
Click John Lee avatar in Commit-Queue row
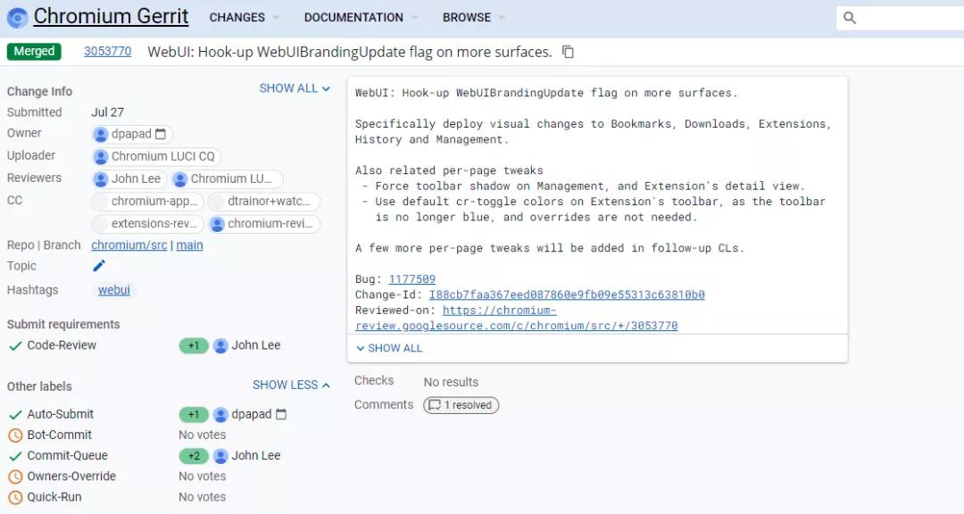pyautogui.click(x=220, y=456)
